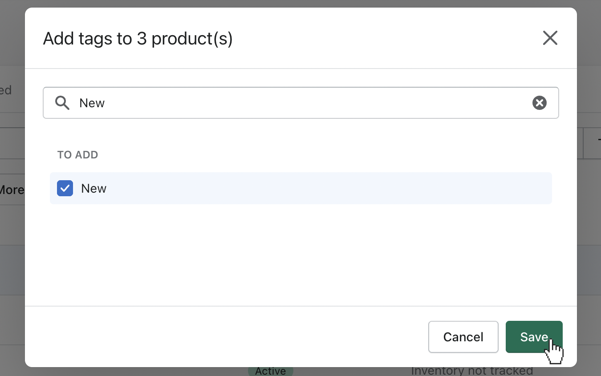This screenshot has width=601, height=376.
Task: Select the New tag row label
Action: point(94,189)
